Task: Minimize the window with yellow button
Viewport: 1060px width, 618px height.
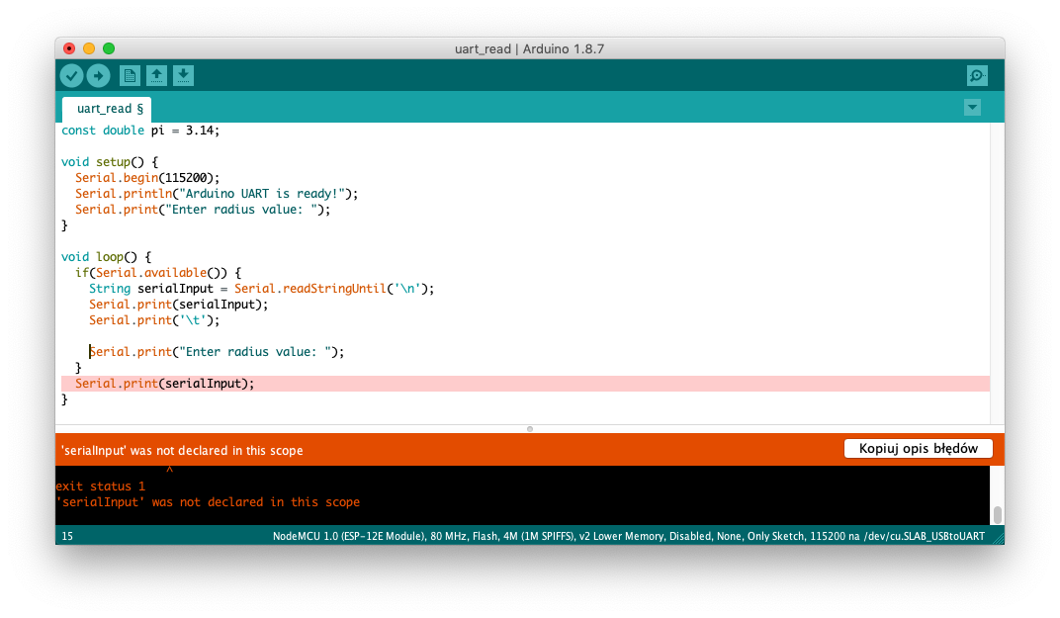Action: point(89,48)
